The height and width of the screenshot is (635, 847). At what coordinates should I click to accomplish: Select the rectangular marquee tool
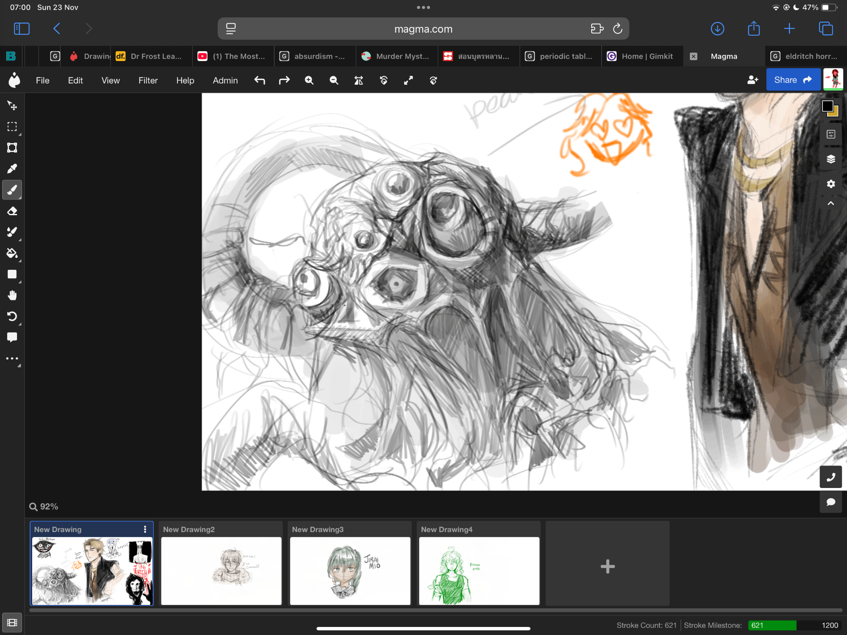tap(12, 127)
